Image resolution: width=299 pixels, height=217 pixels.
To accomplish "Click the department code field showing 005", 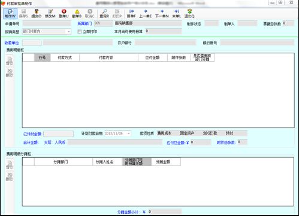I will pyautogui.click(x=104, y=23).
